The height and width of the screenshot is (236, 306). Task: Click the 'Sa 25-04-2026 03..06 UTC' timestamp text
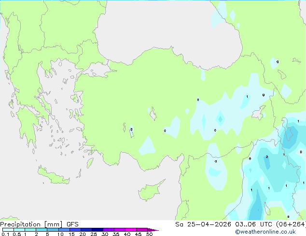click(224, 224)
